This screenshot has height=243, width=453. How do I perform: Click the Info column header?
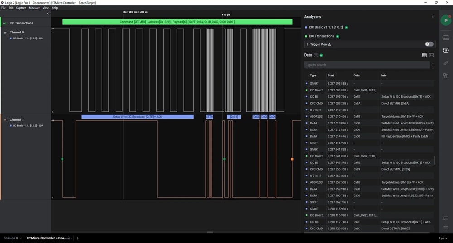[x=384, y=76]
